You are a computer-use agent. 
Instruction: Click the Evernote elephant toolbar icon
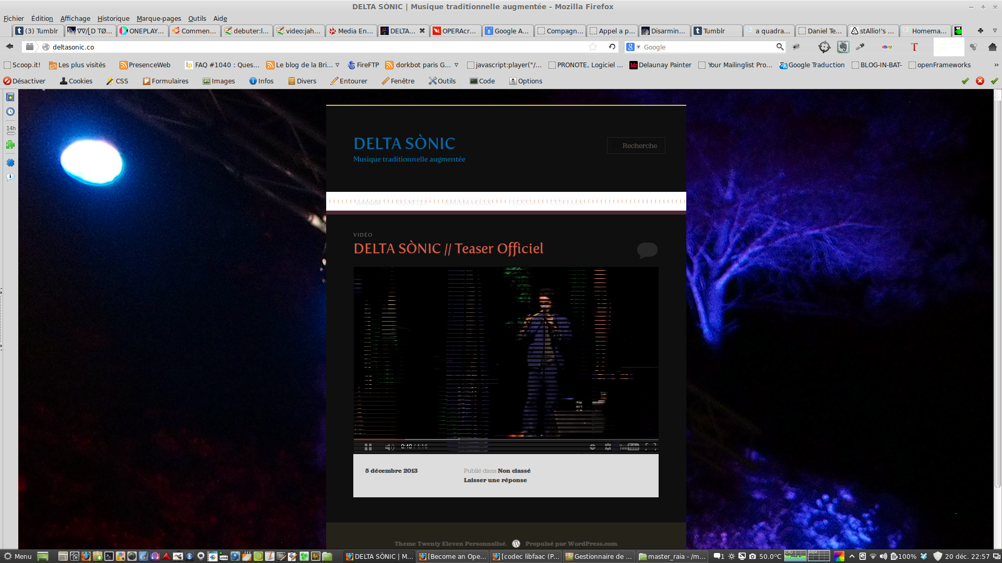843,47
